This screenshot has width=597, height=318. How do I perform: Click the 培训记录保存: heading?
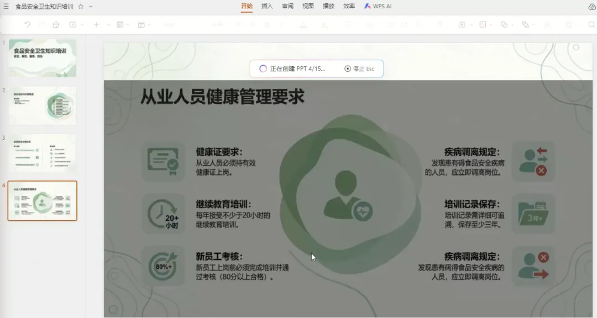472,204
